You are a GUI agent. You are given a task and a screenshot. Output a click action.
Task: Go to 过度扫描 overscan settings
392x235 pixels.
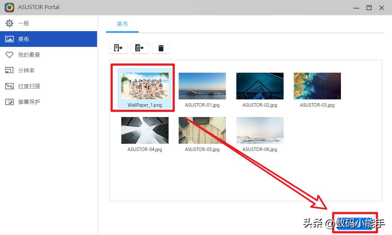click(x=29, y=86)
